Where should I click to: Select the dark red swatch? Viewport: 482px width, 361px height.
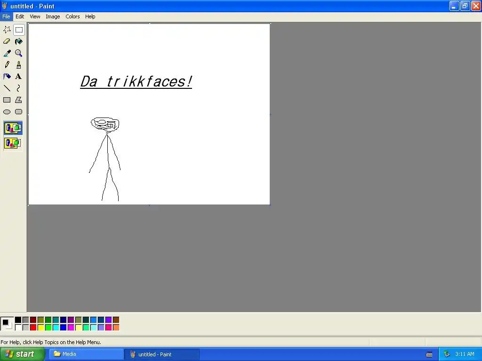pyautogui.click(x=33, y=320)
